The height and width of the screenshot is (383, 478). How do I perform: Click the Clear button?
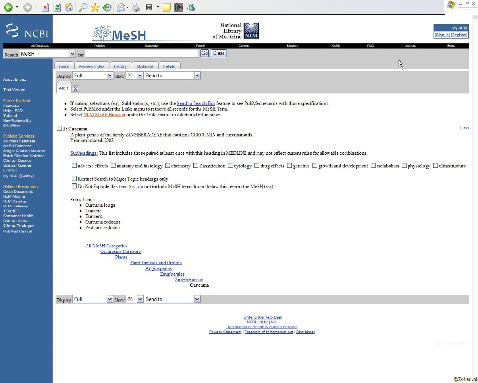coord(219,53)
